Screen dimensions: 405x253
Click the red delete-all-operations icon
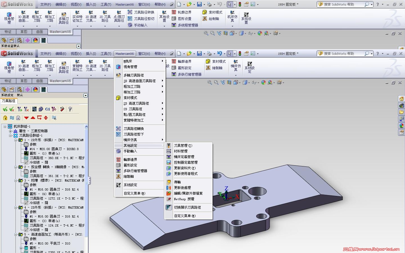(62, 109)
